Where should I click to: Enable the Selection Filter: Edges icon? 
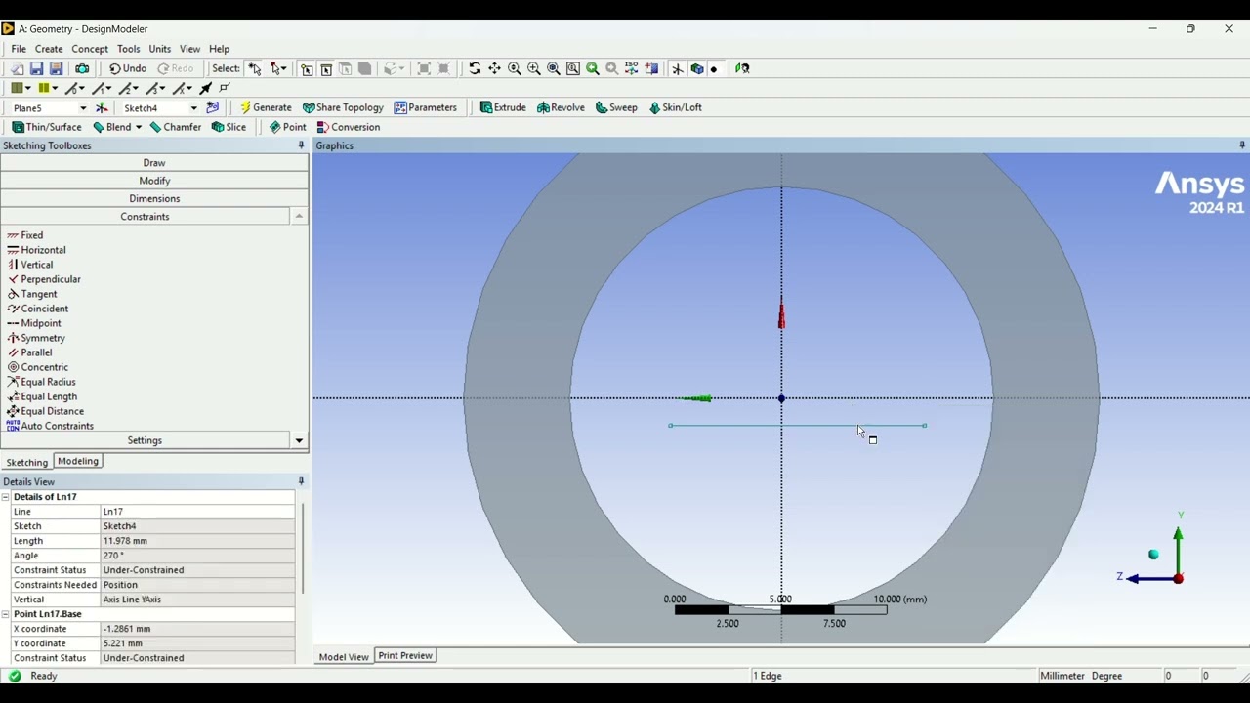pyautogui.click(x=326, y=68)
